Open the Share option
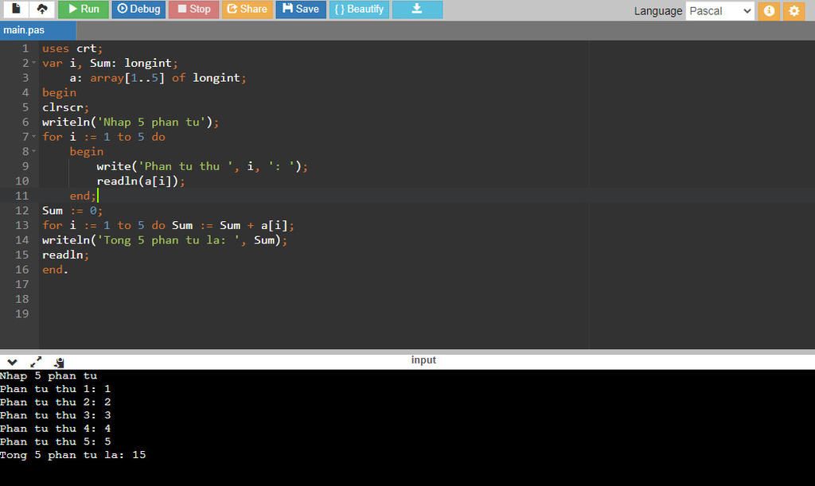The width and height of the screenshot is (815, 486). [x=247, y=9]
